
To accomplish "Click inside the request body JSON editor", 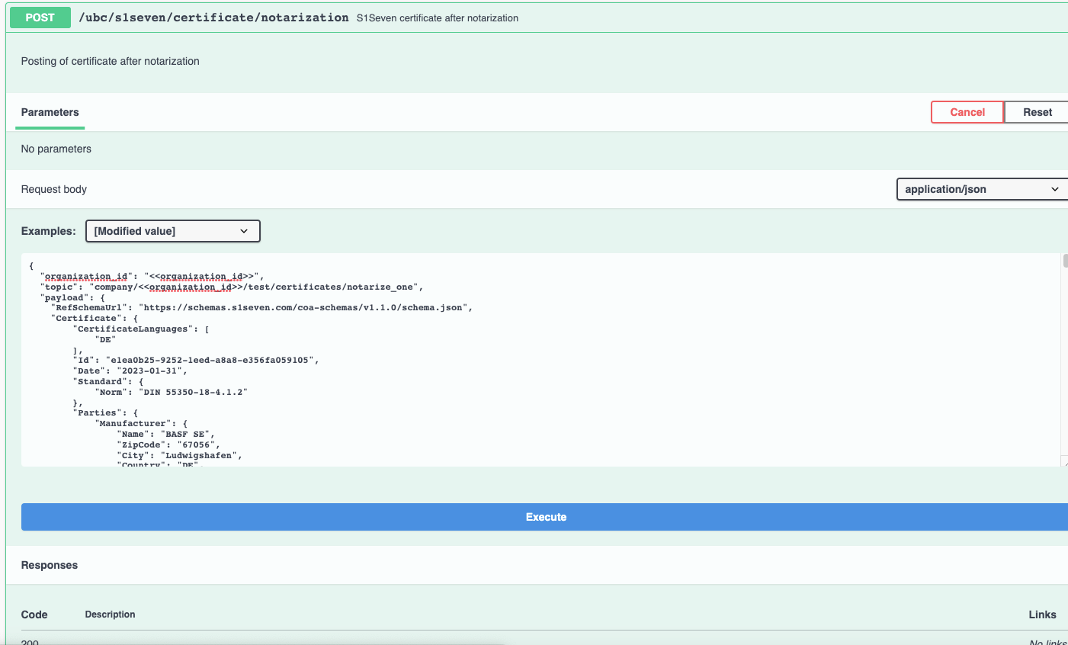I will (x=541, y=360).
